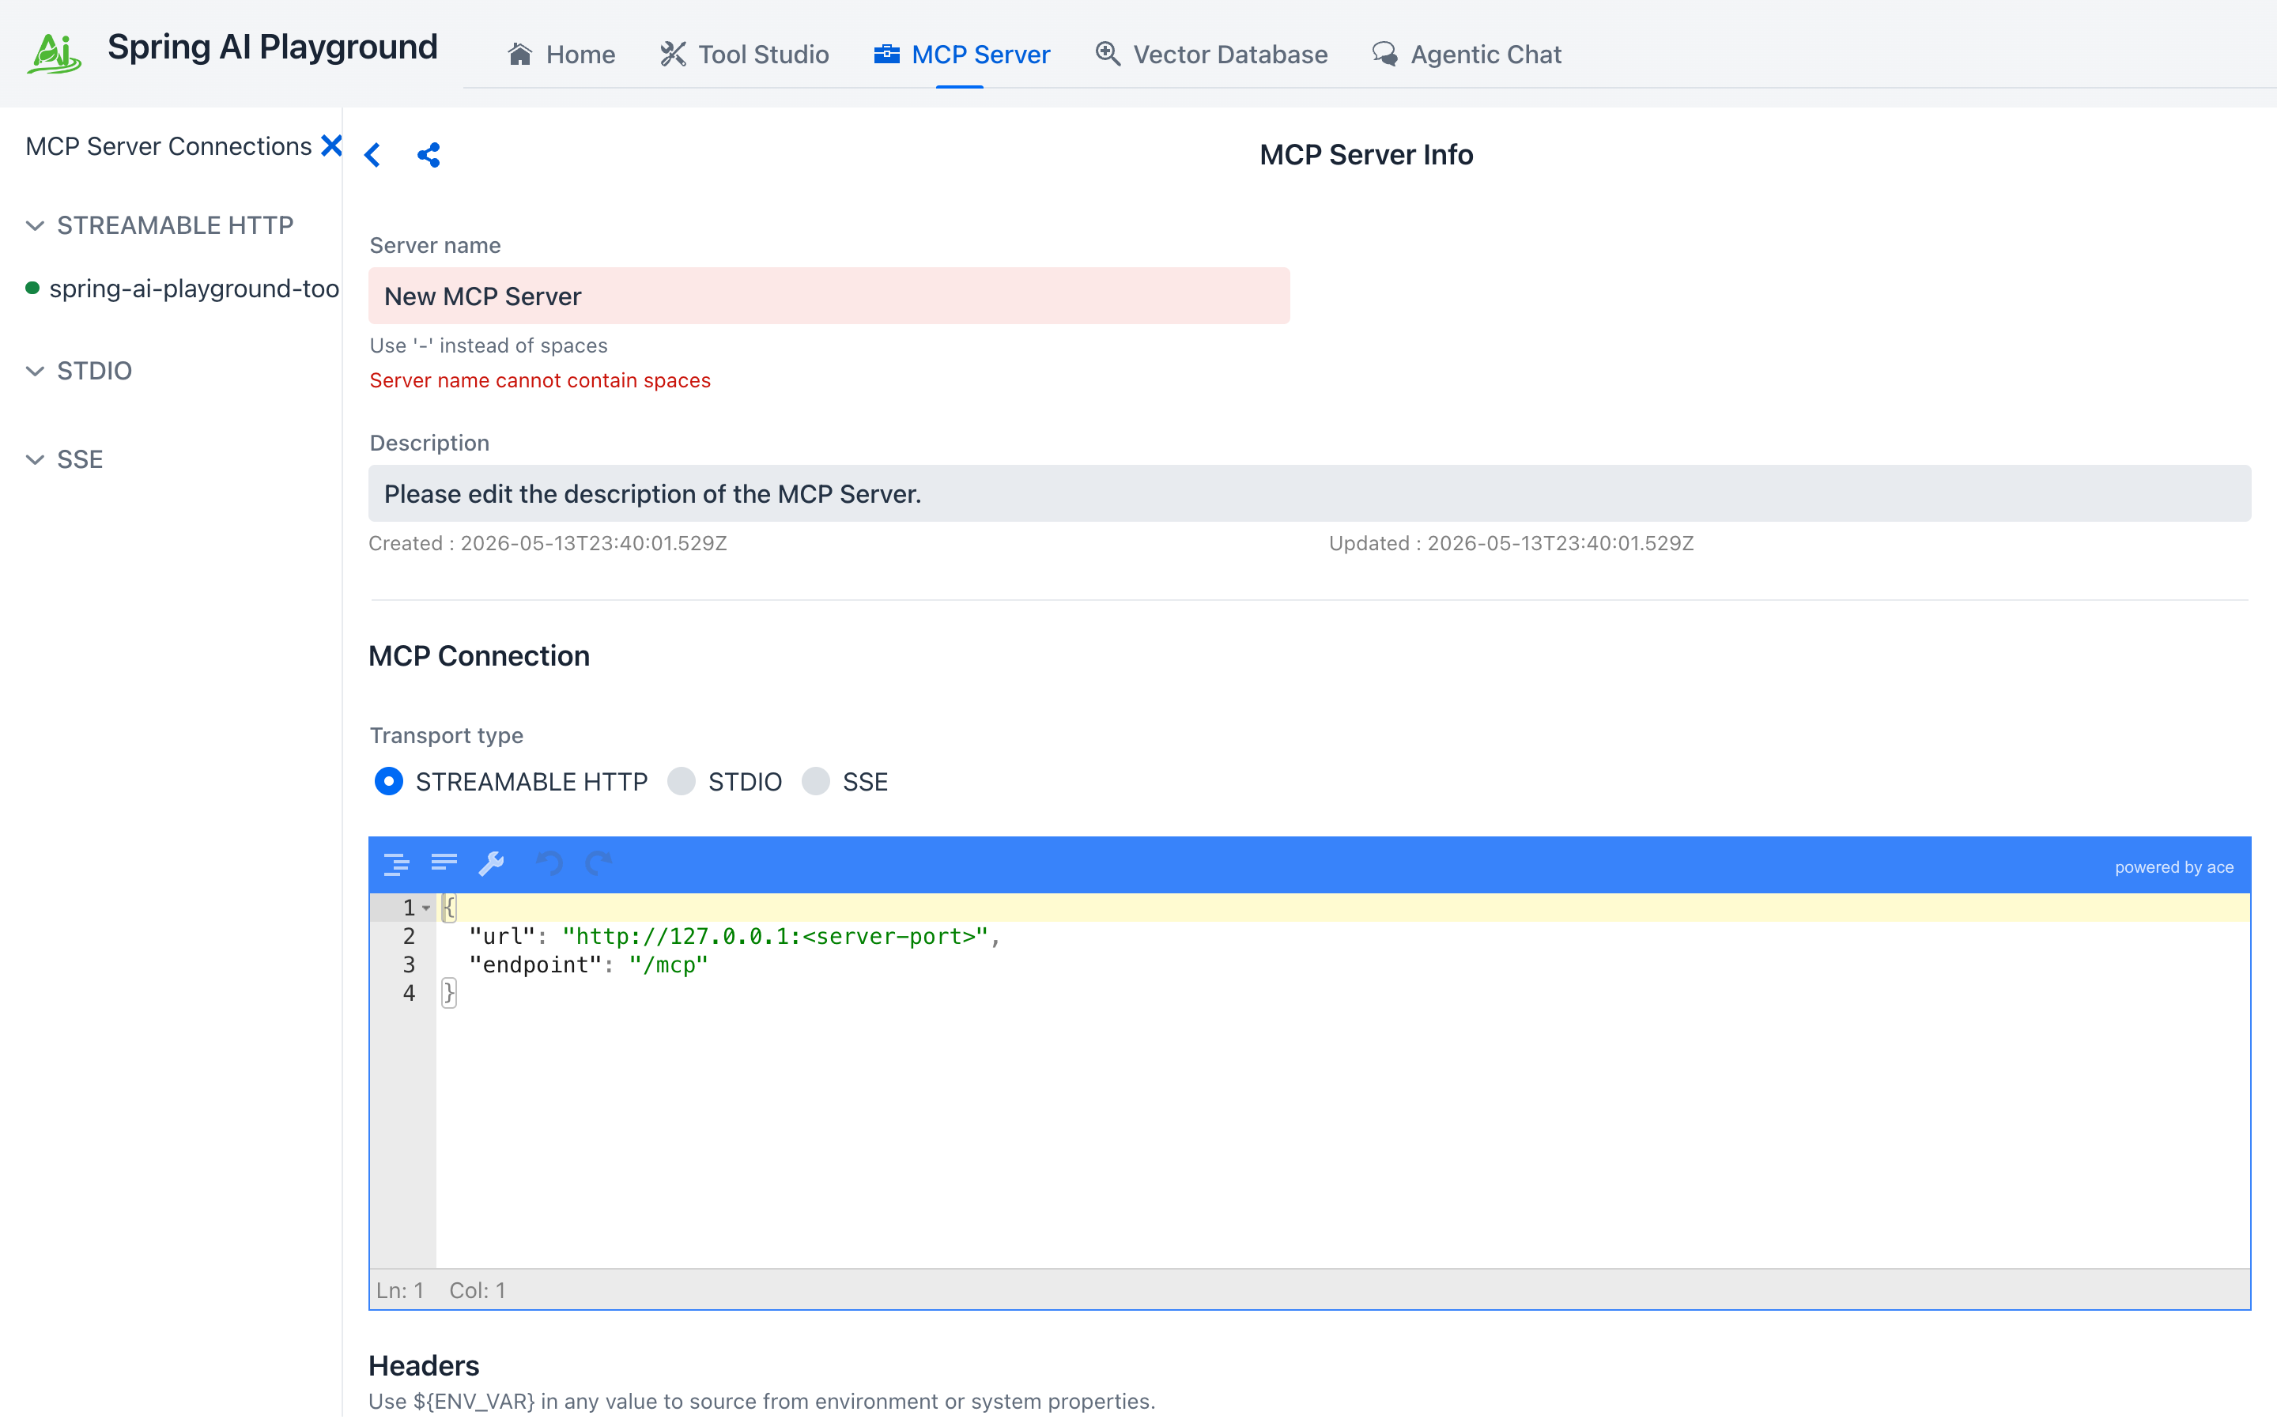Click the Description input field
Screen dimensions: 2277x1423
coord(1310,493)
